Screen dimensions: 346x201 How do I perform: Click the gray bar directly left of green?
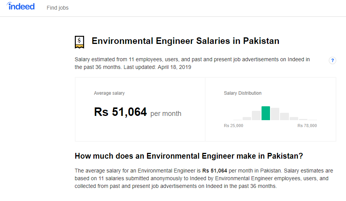(256, 116)
